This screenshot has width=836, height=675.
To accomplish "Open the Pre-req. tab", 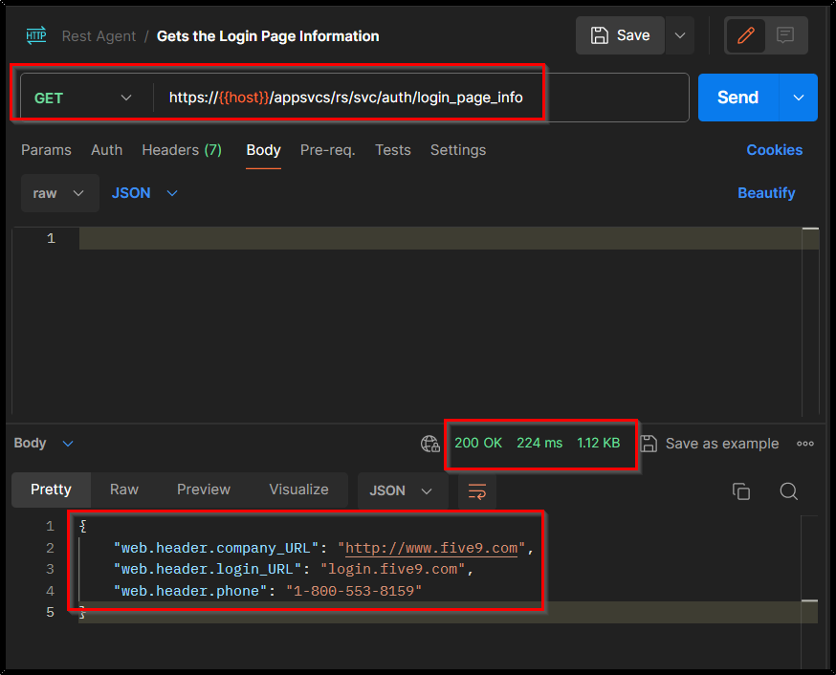I will (327, 150).
